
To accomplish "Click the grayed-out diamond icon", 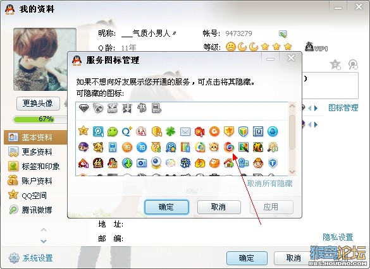I will [83, 109].
